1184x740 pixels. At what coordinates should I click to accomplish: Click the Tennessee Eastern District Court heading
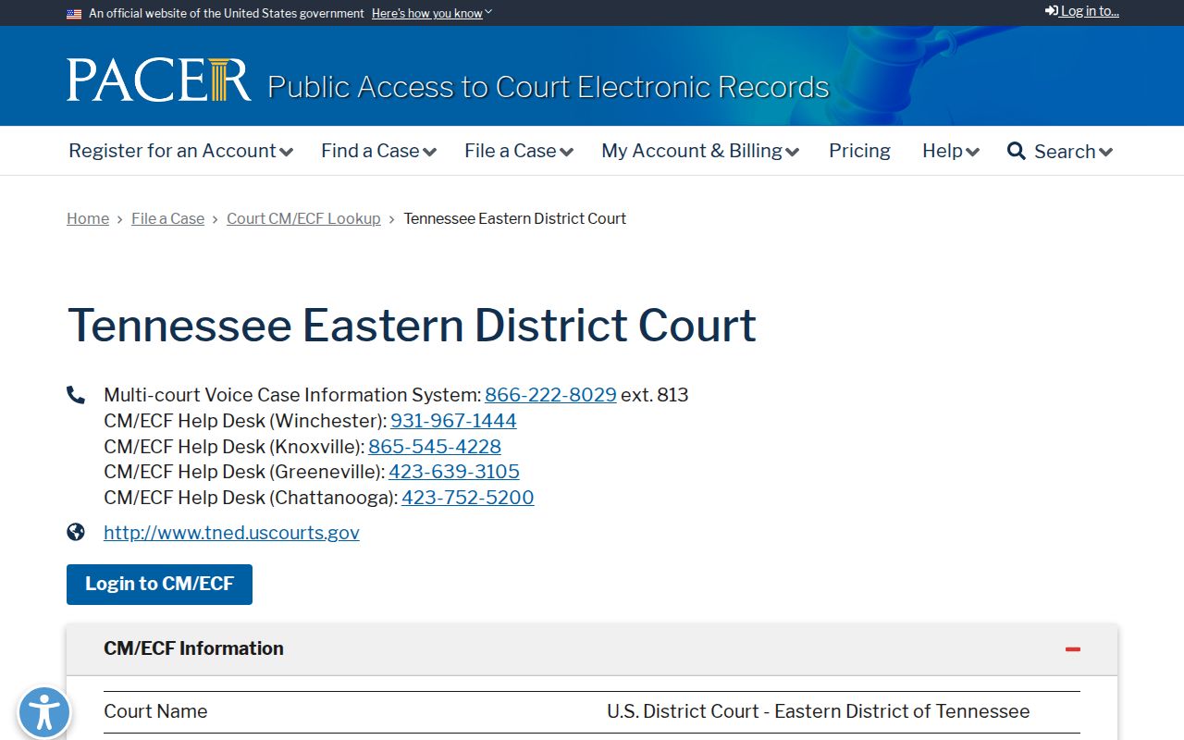point(412,326)
